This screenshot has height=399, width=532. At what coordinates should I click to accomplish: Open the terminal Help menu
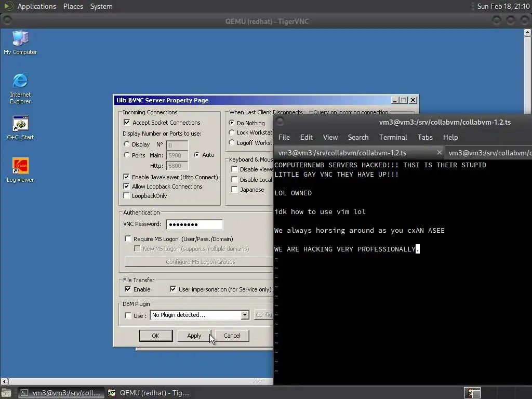[450, 137]
